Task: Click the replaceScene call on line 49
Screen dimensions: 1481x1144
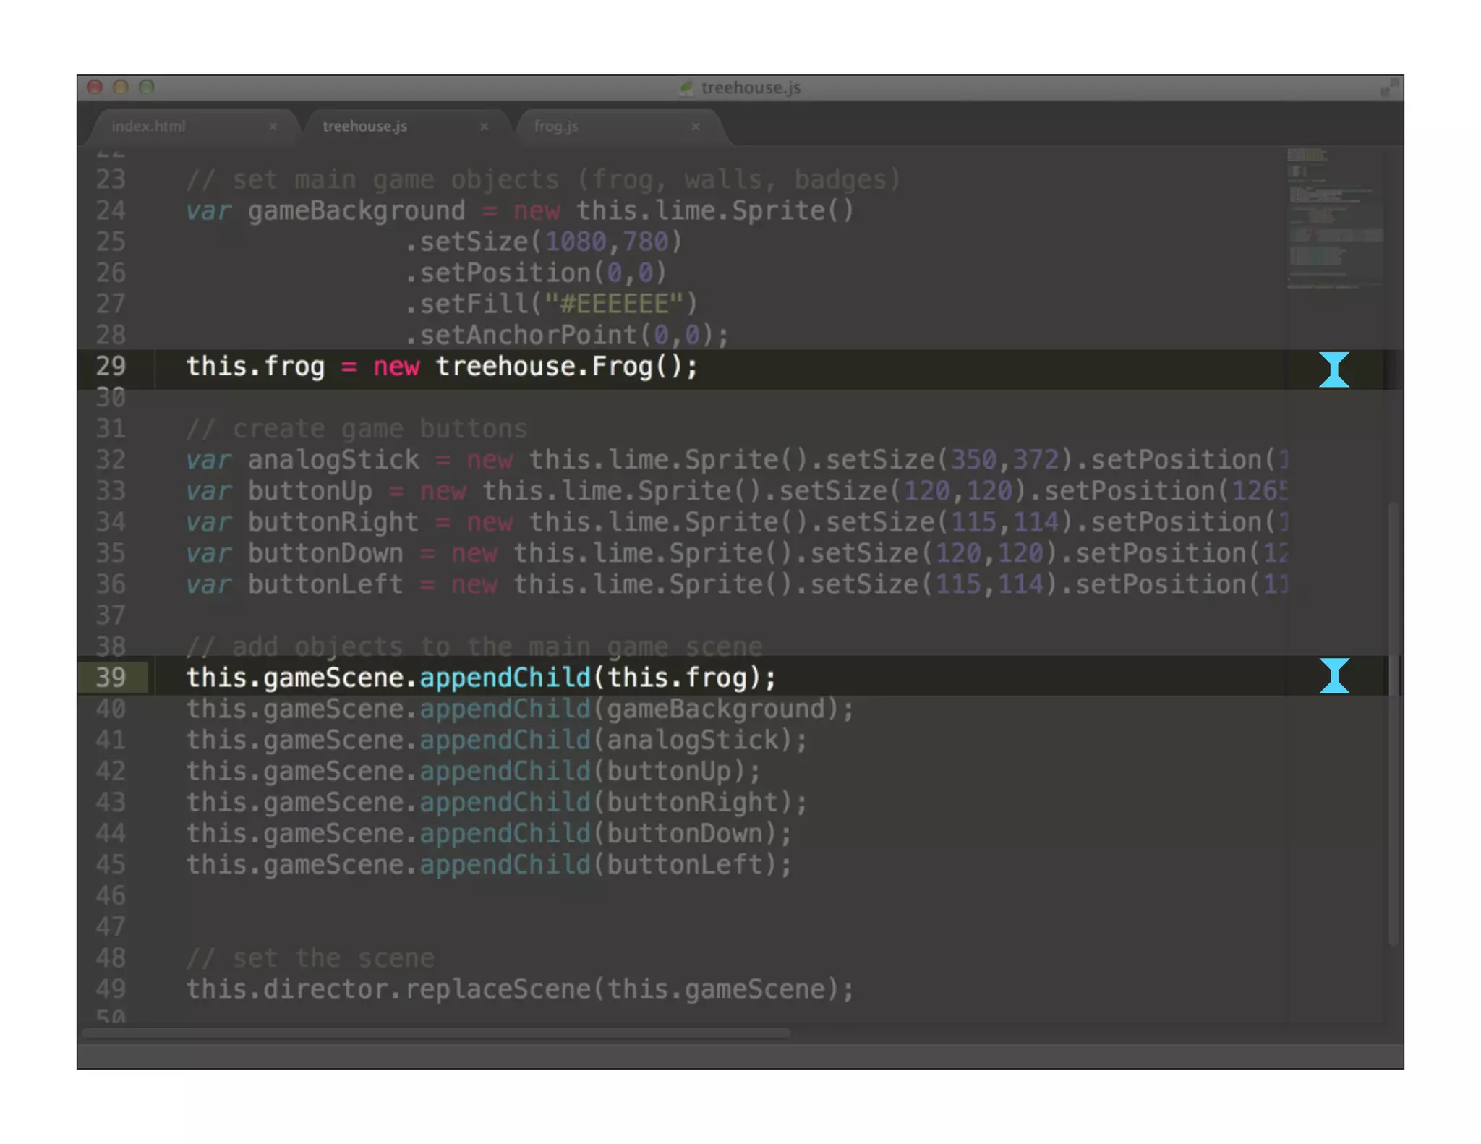Action: tap(498, 989)
